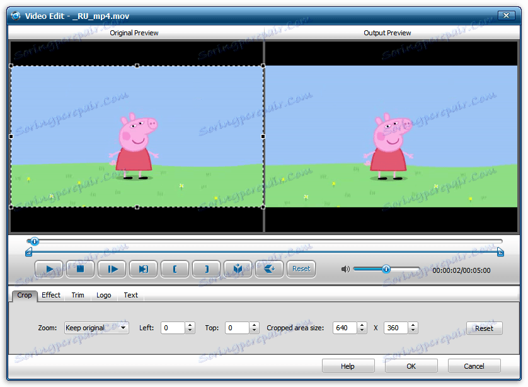The width and height of the screenshot is (528, 387).
Task: Confirm edits with the OK button
Action: tap(411, 366)
